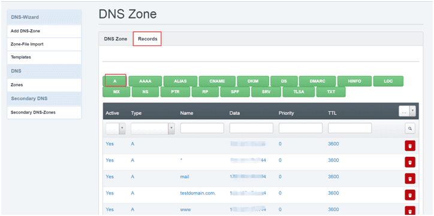The height and width of the screenshot is (216, 434).
Task: Add a new CNAME record
Action: coord(217,81)
